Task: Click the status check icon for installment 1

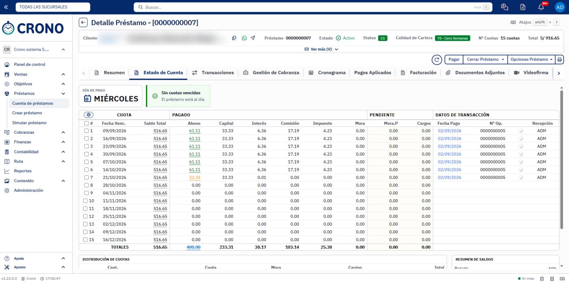Action: tap(521, 131)
